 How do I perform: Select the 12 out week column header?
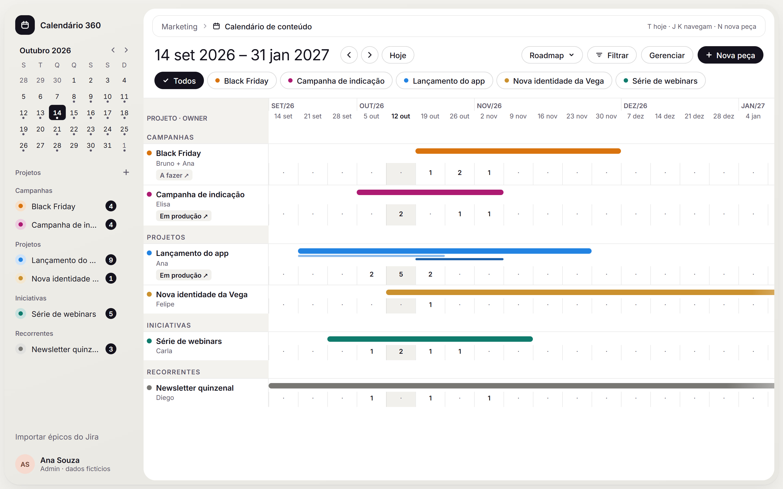[400, 116]
